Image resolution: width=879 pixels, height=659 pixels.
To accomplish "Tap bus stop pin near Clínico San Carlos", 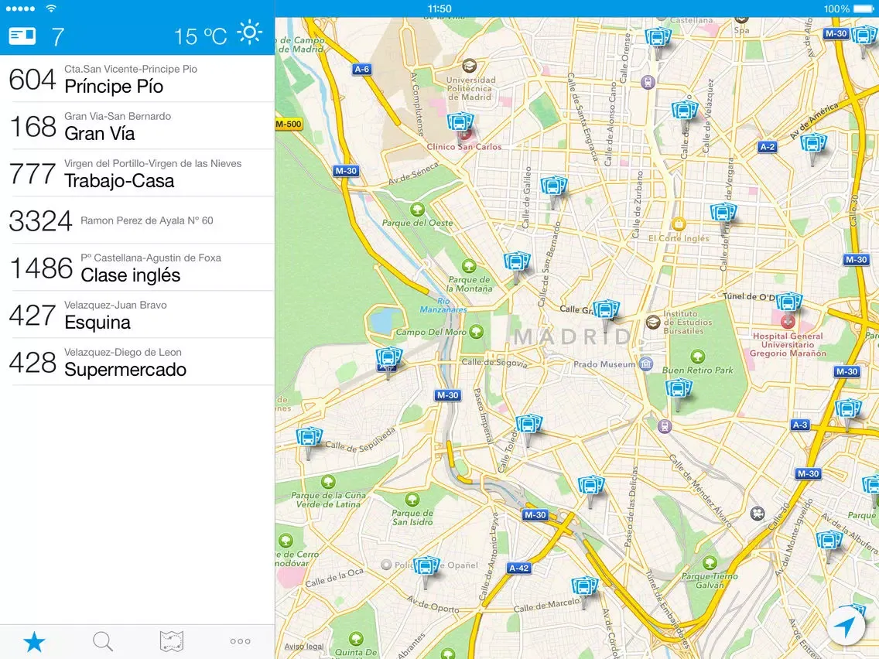I will click(460, 124).
